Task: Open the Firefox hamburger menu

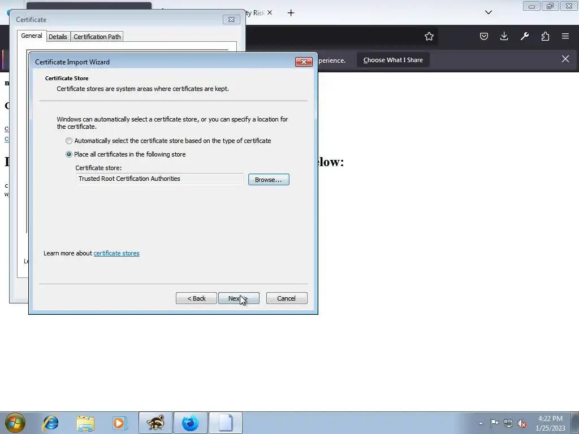Action: click(565, 36)
